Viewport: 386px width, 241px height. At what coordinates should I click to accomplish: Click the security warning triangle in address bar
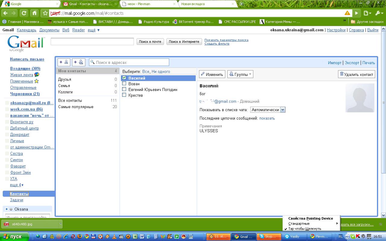[347, 13]
